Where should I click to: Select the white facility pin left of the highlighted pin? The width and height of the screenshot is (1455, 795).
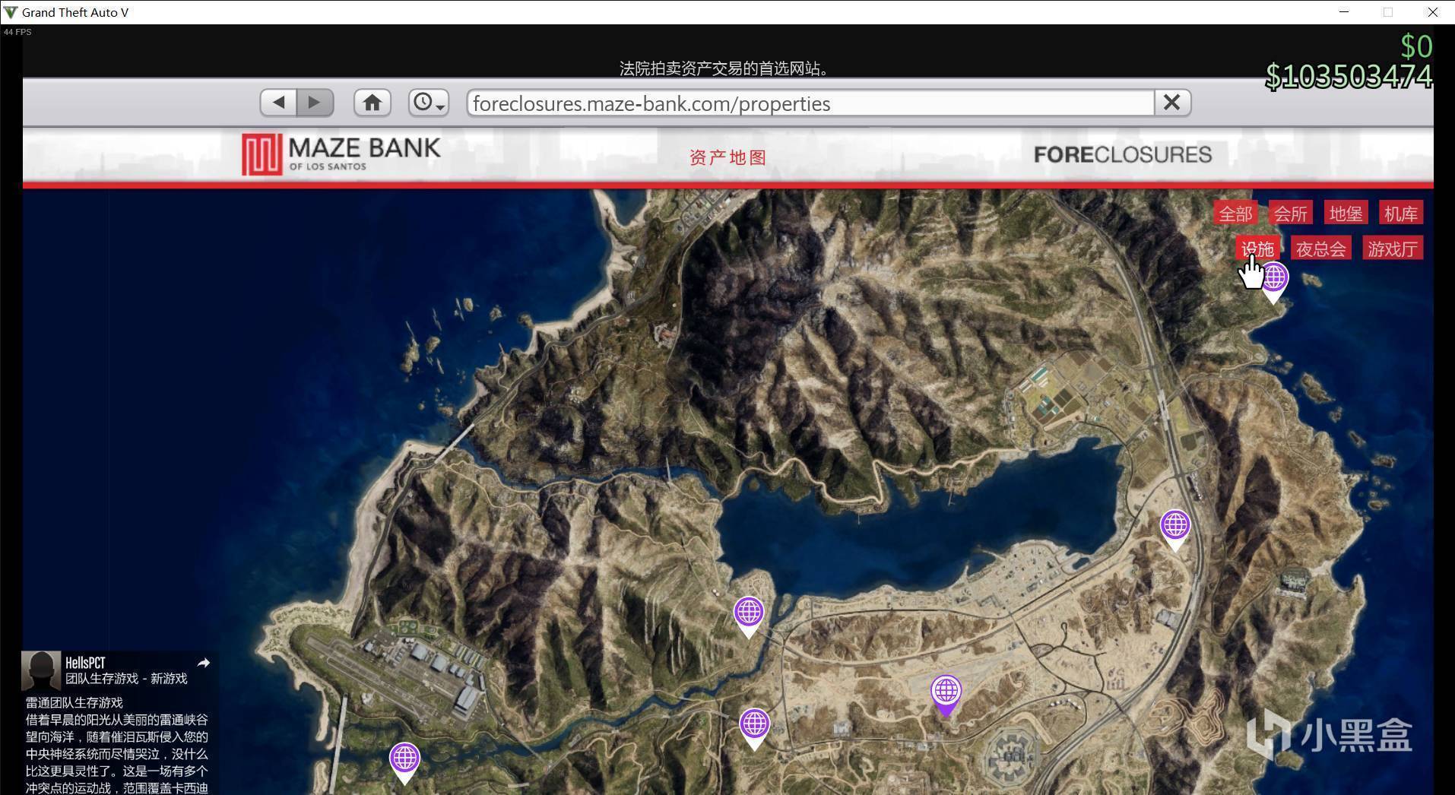[x=754, y=728]
